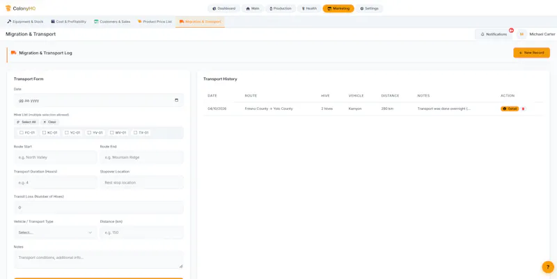Viewport: 557px width, 279px height.
Task: Open the help question mark button
Action: pos(548,267)
